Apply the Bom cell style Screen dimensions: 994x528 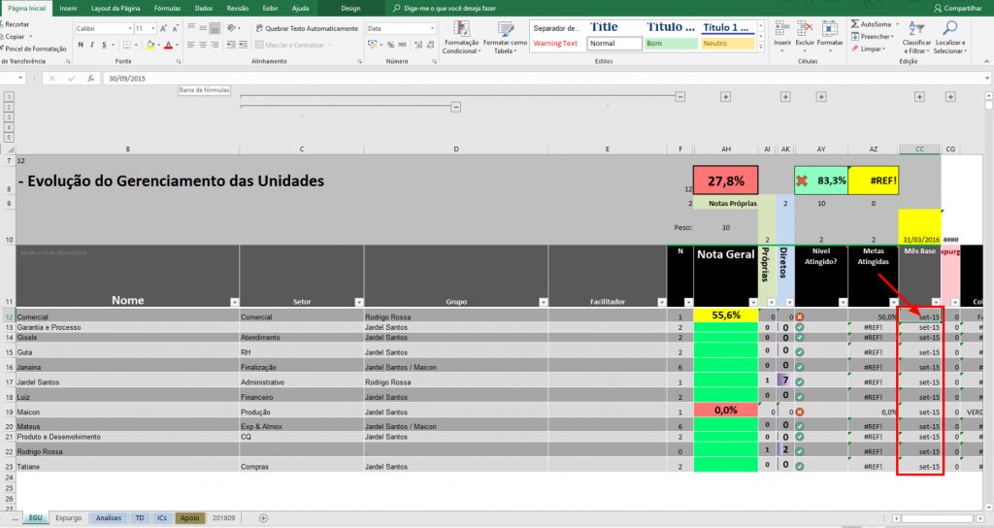[x=672, y=44]
